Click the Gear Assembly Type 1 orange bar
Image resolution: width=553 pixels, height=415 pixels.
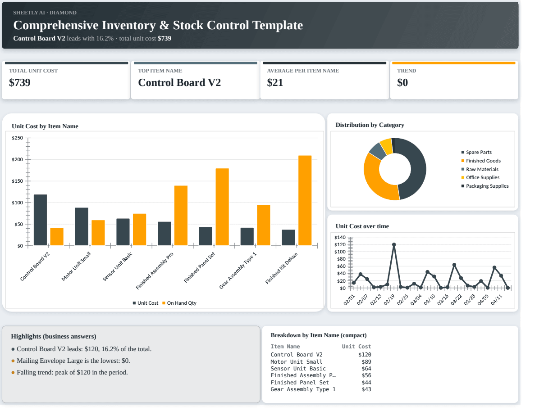(264, 226)
